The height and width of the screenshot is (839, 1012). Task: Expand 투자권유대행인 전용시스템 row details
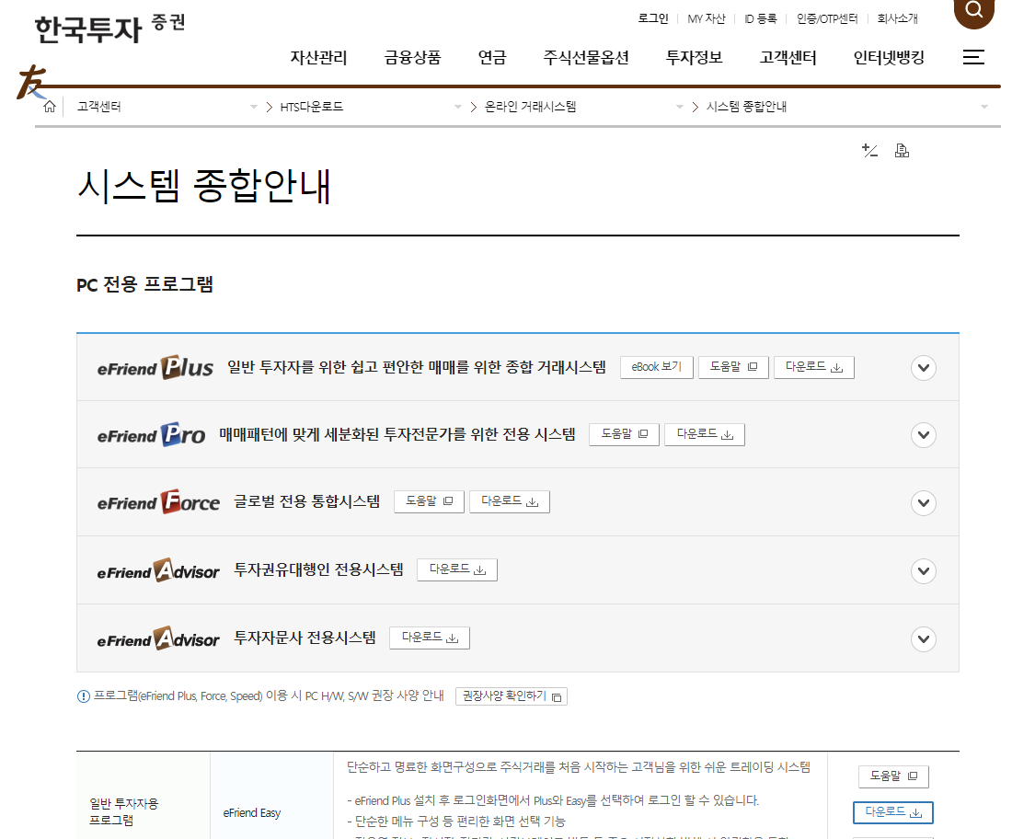click(x=924, y=571)
